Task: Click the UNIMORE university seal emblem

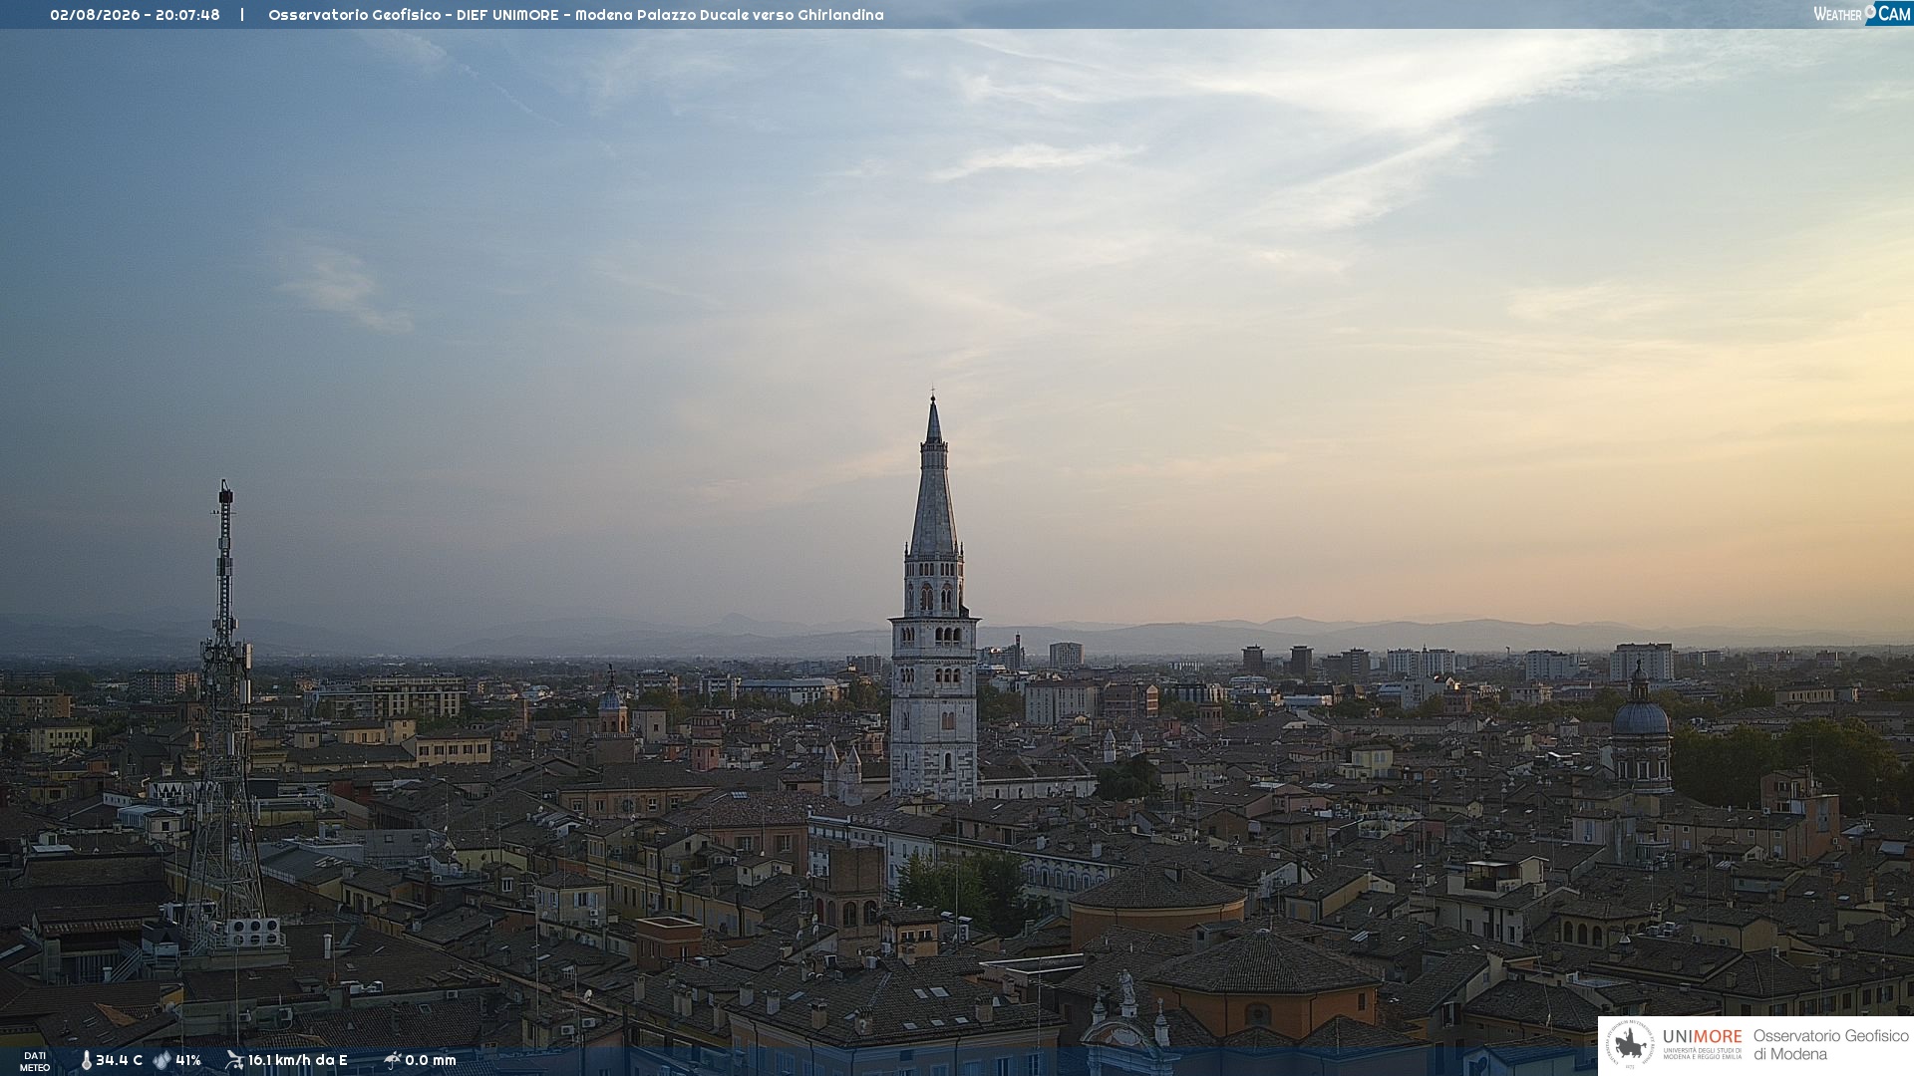Action: click(x=1630, y=1045)
